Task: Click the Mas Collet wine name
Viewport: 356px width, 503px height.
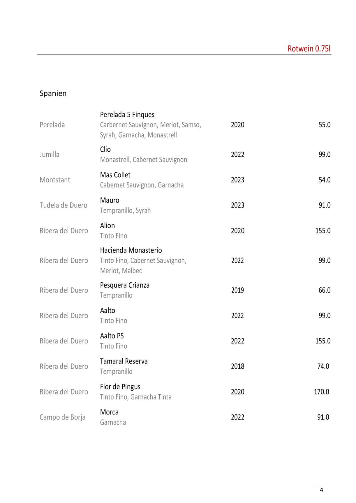Action: coord(115,175)
